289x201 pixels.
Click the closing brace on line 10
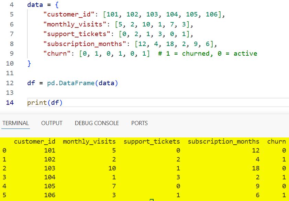29,64
